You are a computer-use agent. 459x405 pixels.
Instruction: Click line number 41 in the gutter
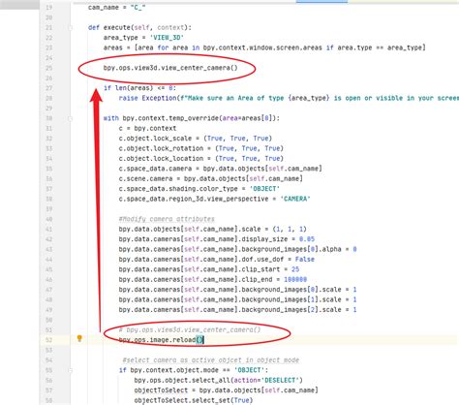click(49, 229)
